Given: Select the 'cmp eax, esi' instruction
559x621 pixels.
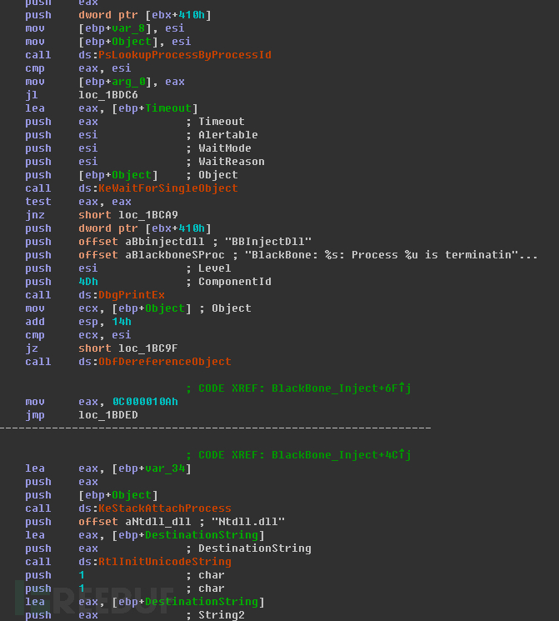Looking at the screenshot, I should 78,68.
